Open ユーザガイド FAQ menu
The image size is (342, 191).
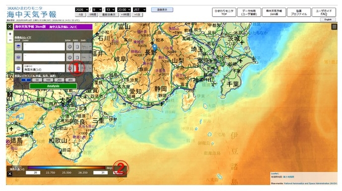coord(324,12)
